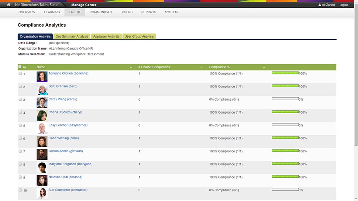Click NetDimensions Talent Suite title
The height and width of the screenshot is (201, 358).
coord(36,5)
